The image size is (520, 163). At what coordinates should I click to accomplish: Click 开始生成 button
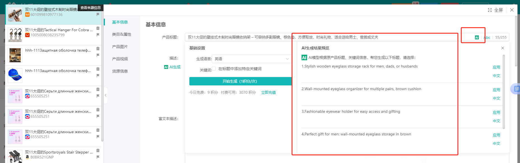[x=240, y=81]
